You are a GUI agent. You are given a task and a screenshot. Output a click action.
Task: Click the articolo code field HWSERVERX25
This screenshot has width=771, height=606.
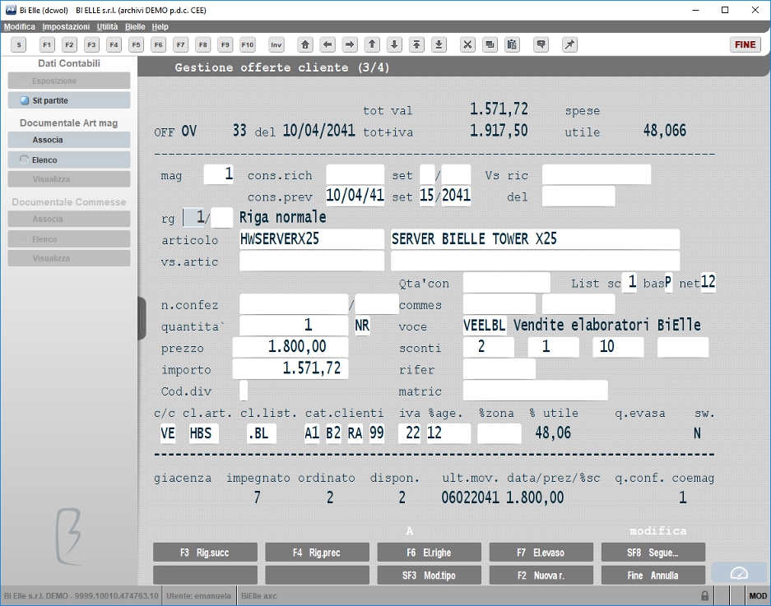coord(311,239)
